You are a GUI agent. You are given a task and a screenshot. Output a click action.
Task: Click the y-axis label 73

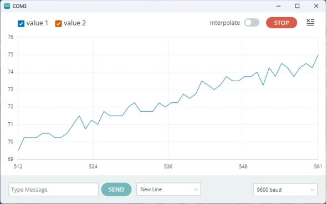[11, 90]
